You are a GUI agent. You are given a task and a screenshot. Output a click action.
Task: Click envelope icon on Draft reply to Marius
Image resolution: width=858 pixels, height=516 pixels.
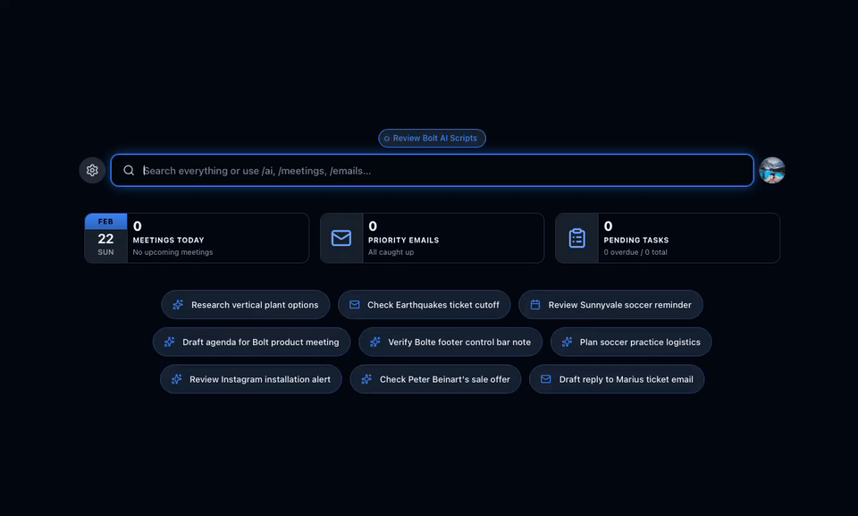[x=546, y=379]
